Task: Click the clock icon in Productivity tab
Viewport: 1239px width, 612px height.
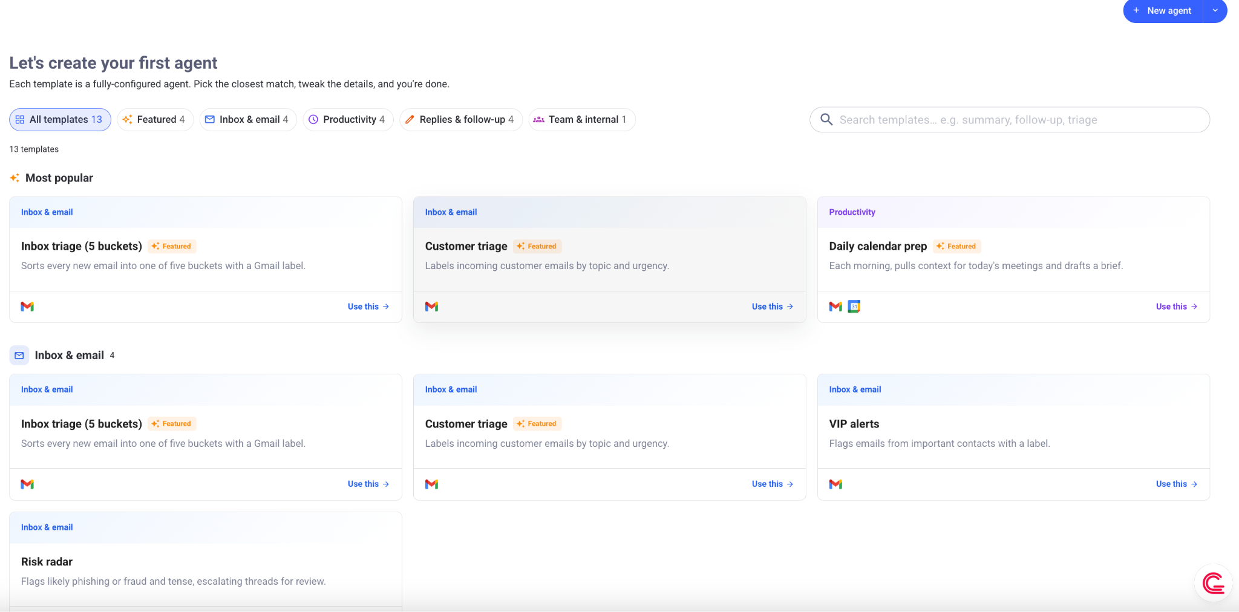Action: point(313,120)
